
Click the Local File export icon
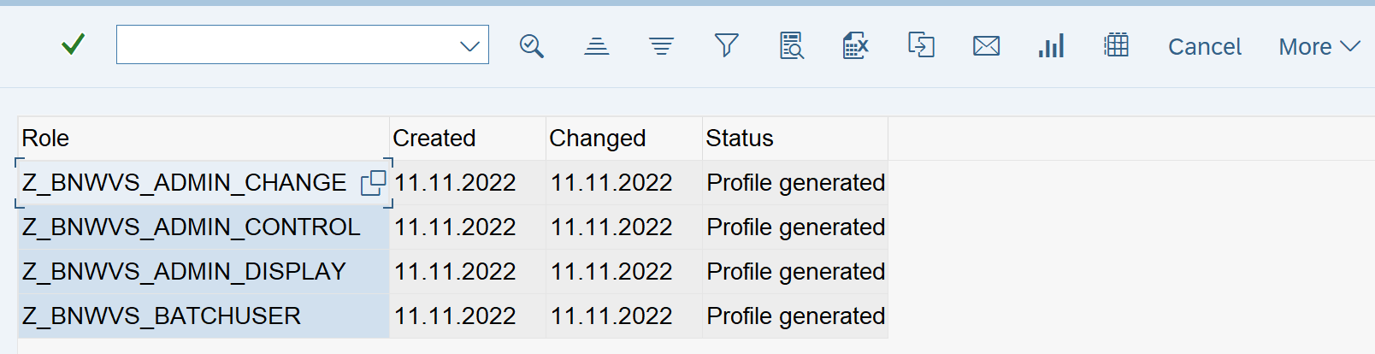[921, 45]
